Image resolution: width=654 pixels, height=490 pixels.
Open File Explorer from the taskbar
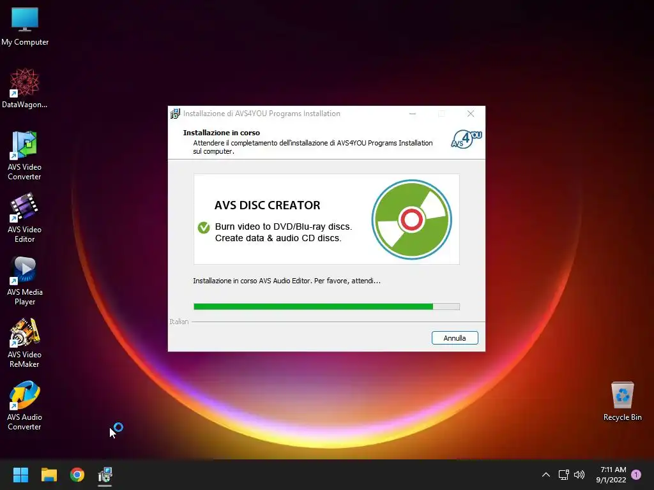click(x=49, y=475)
